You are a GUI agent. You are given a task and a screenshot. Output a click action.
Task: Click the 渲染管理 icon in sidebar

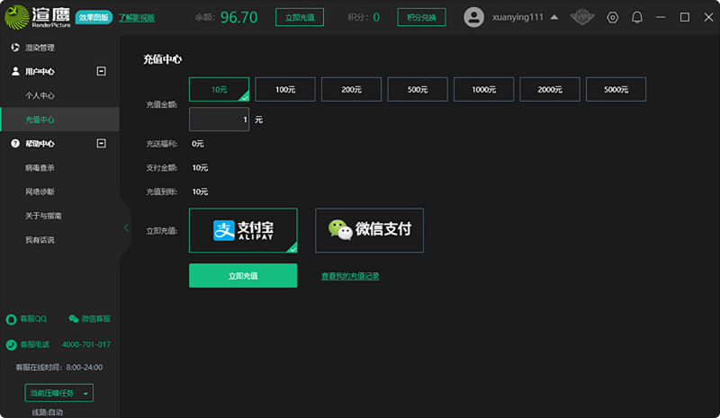[15, 48]
